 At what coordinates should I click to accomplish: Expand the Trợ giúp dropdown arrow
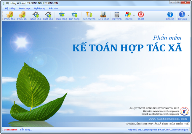pos(188,16)
